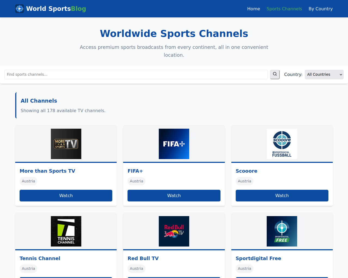Click the Austria tag under Sportdigital Free

[x=244, y=268]
